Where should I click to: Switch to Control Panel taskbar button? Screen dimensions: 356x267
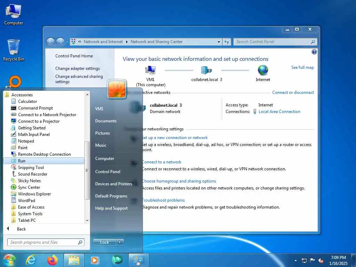pyautogui.click(x=139, y=260)
